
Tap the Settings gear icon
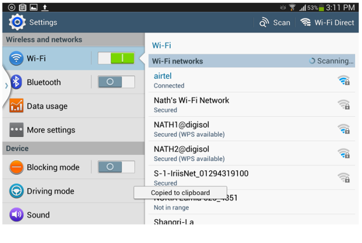click(x=17, y=22)
